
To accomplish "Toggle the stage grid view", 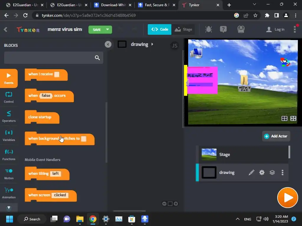I will coord(284,118).
